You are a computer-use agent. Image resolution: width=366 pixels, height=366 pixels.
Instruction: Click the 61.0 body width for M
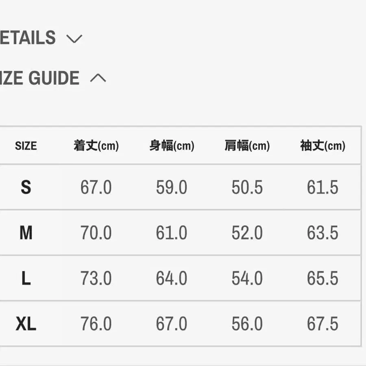point(172,233)
